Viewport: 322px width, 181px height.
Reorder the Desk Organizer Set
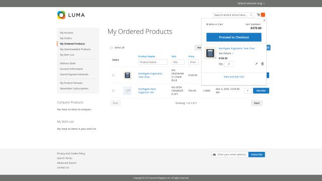261,90
